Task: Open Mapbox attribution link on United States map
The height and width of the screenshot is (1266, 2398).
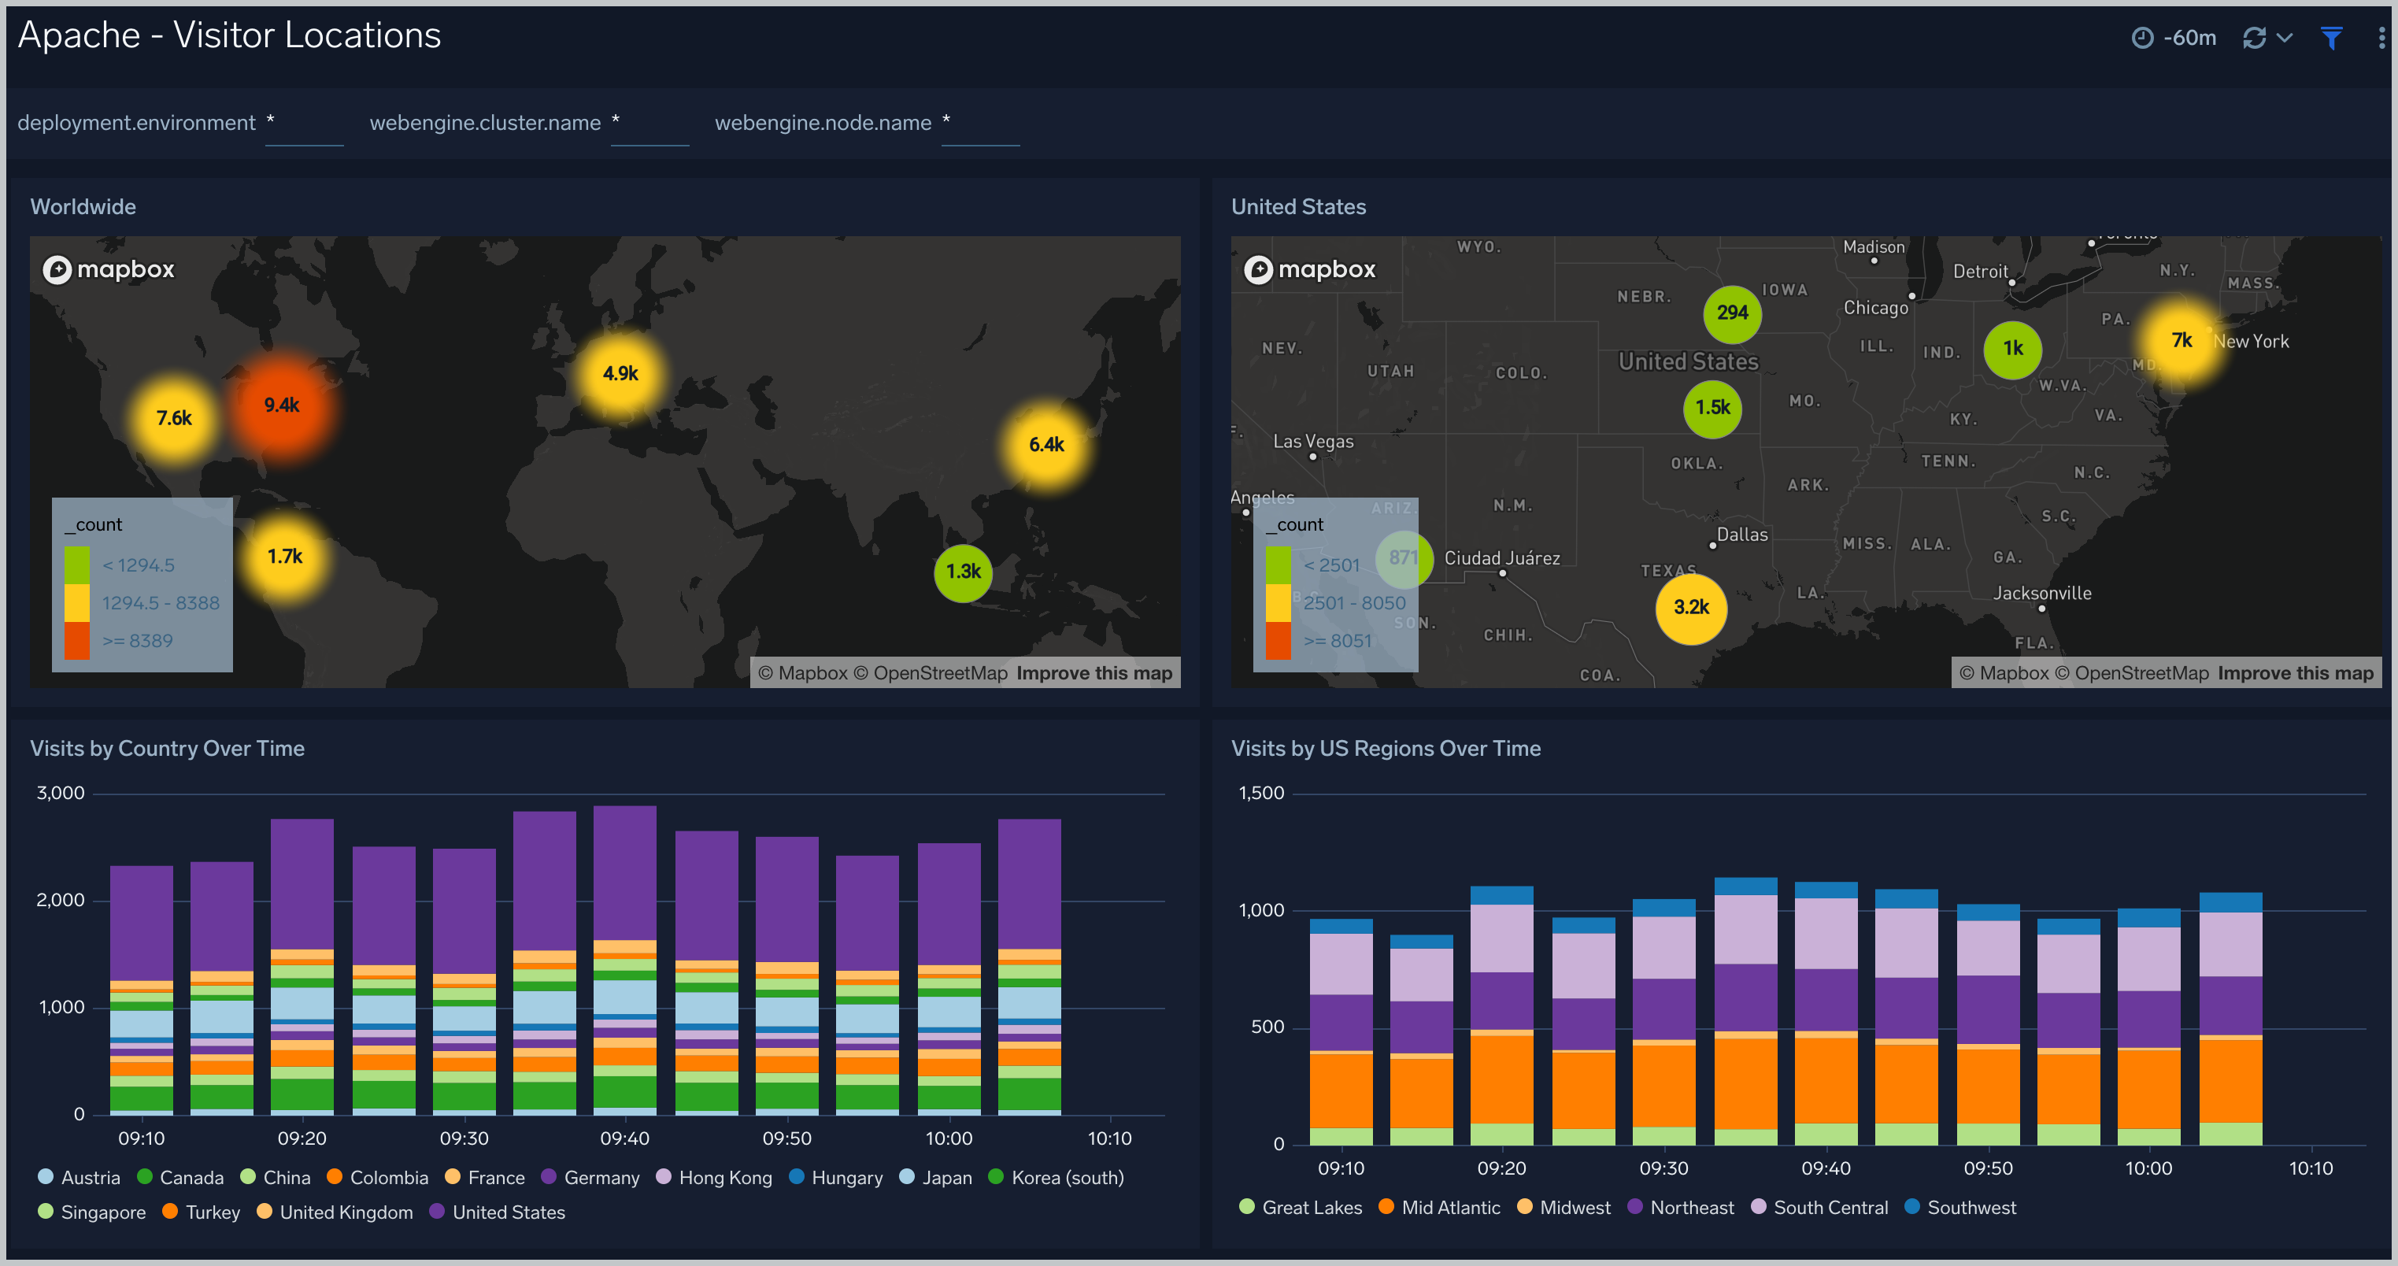Action: tap(2004, 673)
